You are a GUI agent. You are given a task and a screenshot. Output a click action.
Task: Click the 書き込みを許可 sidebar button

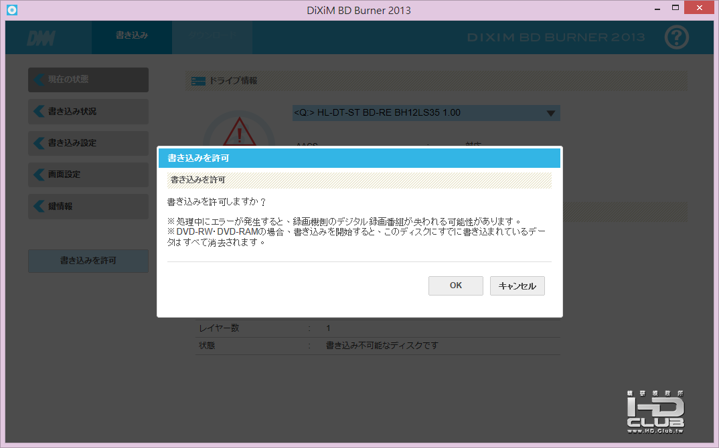(88, 261)
